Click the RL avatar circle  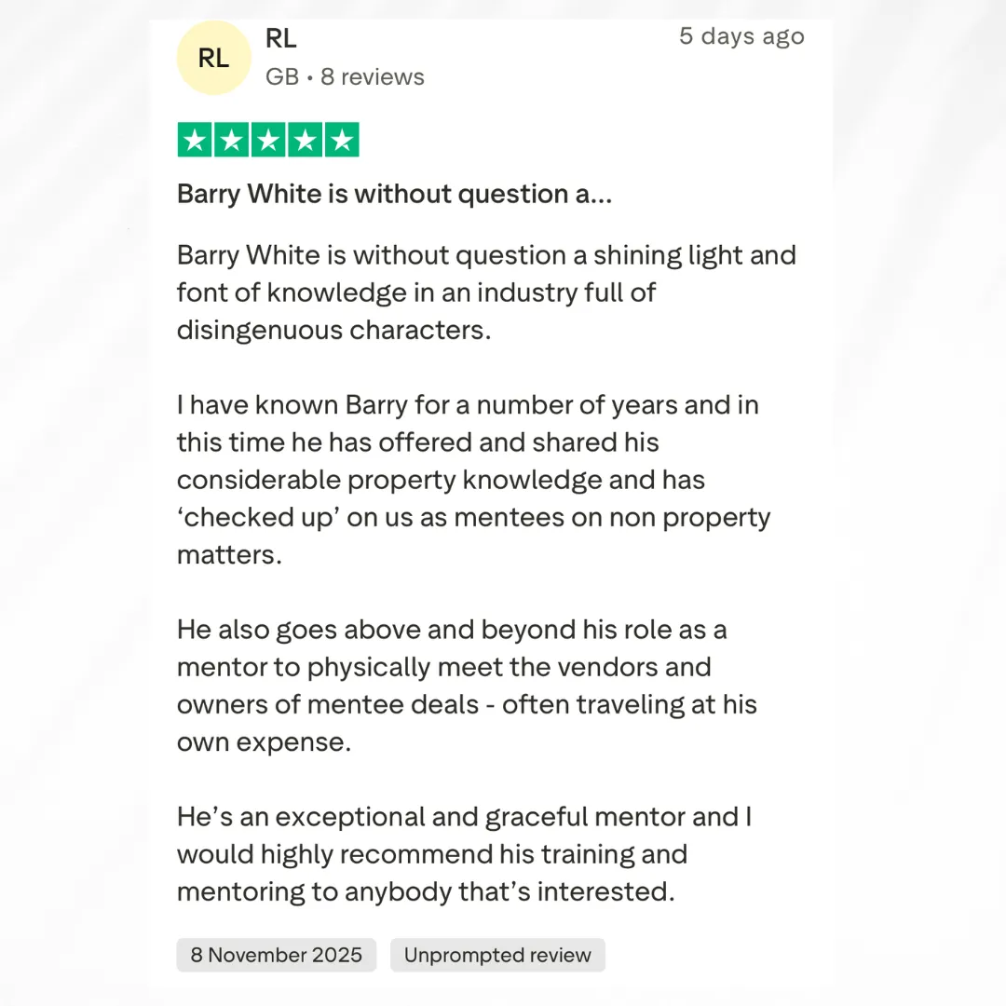tap(213, 58)
